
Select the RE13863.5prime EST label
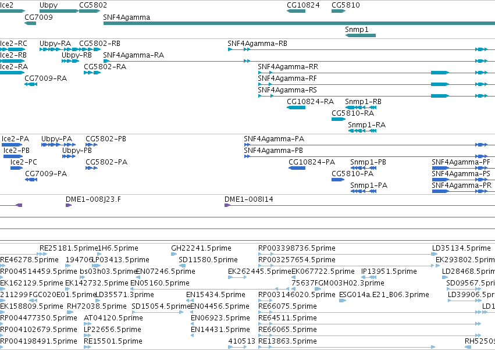click(287, 341)
